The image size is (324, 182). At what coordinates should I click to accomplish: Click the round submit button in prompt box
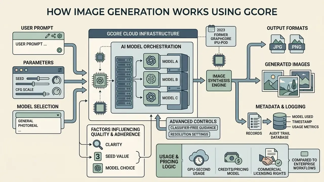click(60, 50)
